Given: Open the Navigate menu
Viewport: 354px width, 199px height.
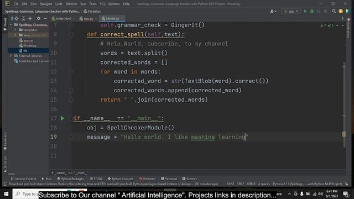Looking at the screenshot, I should (46, 4).
